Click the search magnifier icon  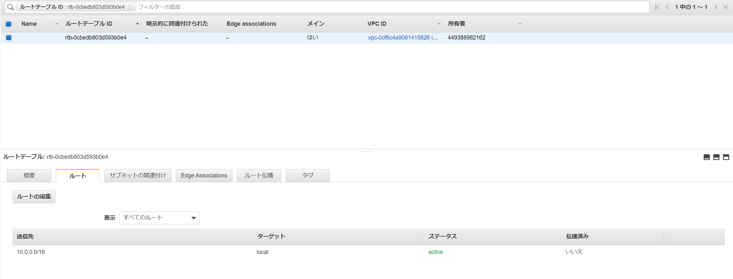pyautogui.click(x=10, y=7)
